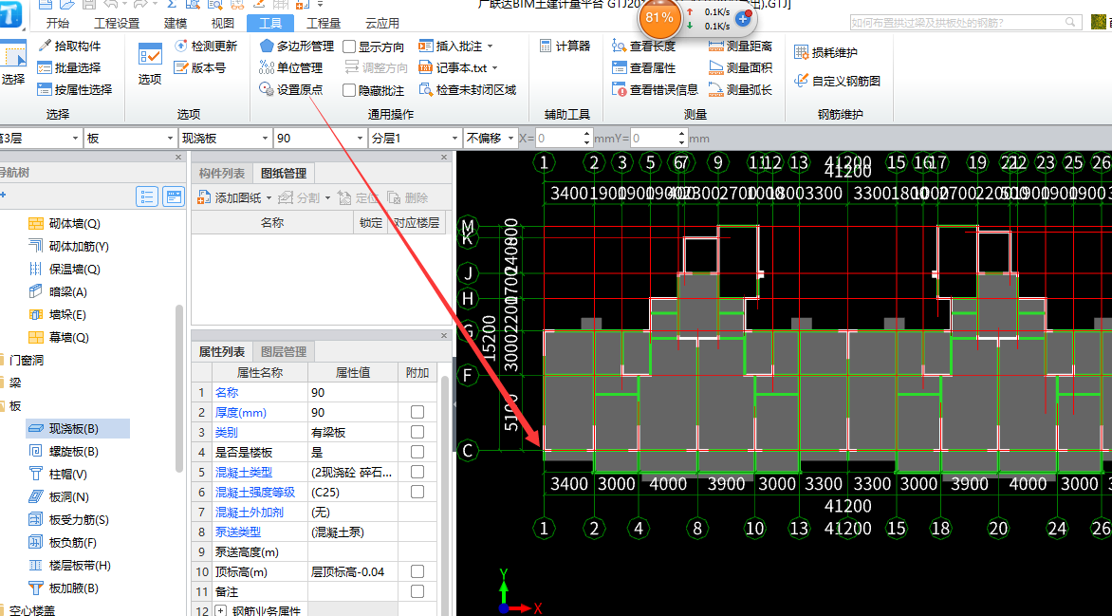This screenshot has width=1112, height=616.
Task: Open 损耗维护 loss maintenance
Action: (x=825, y=52)
